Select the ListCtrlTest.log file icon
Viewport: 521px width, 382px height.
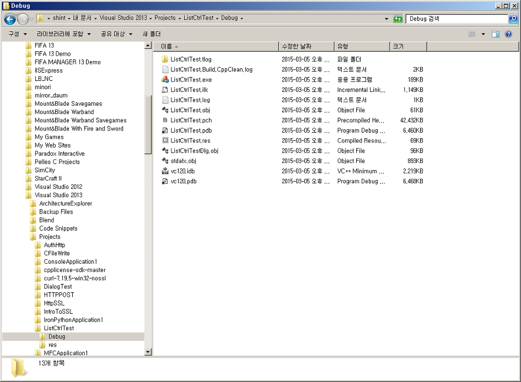coord(165,100)
